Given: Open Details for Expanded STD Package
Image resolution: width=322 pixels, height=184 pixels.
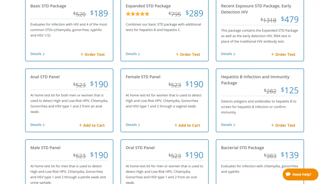Looking at the screenshot, I should point(133,54).
